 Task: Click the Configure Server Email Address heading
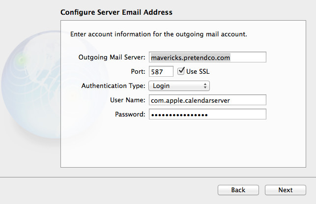pos(116,12)
